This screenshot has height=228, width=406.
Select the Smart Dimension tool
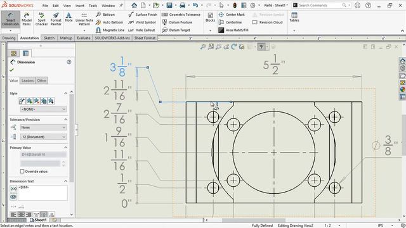tap(10, 19)
